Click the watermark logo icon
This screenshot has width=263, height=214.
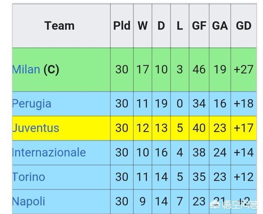coord(215,205)
